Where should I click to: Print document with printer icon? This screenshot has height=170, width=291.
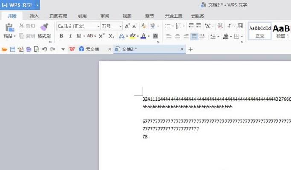coord(29,49)
